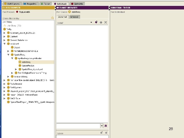The width and height of the screenshot is (184, 138).
Task: Select the Individual class label
Action: pos(15,44)
